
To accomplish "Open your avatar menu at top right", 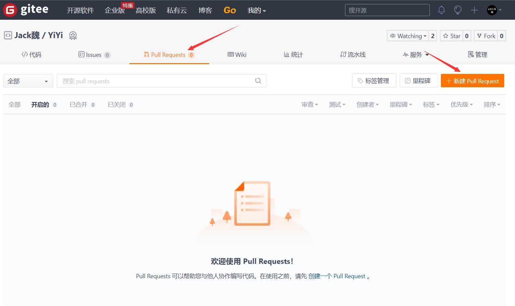I will [492, 10].
